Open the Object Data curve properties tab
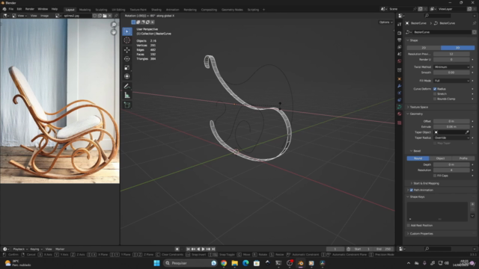This screenshot has height=269, width=479. click(399, 107)
